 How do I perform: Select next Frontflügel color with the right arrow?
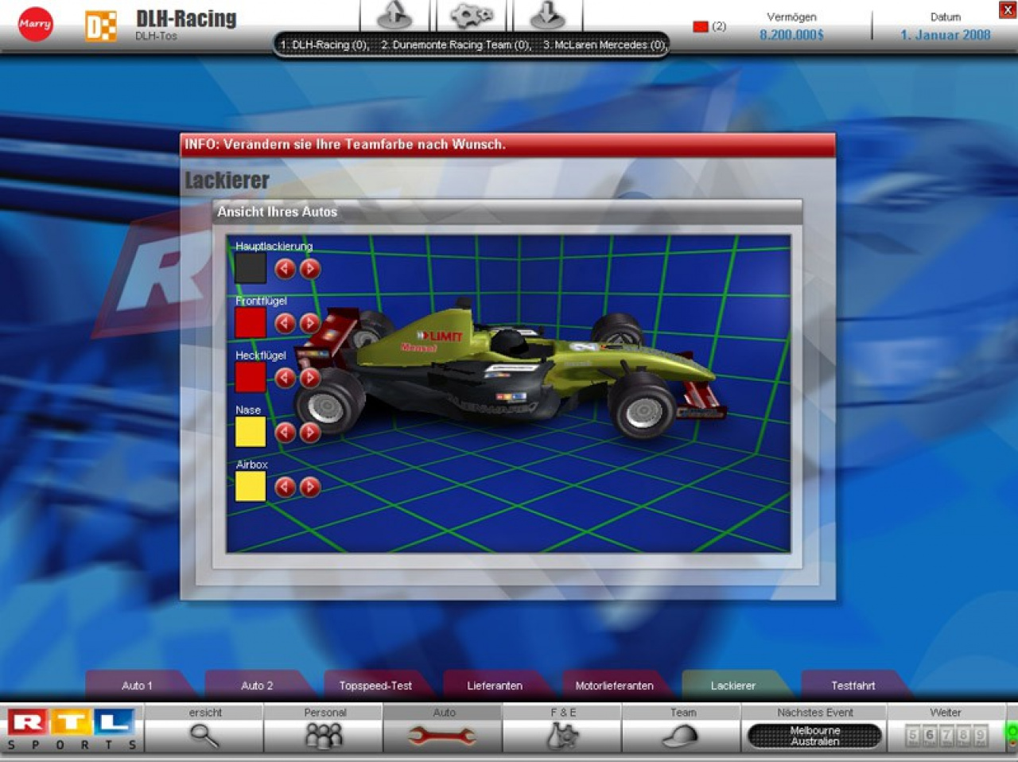[310, 323]
